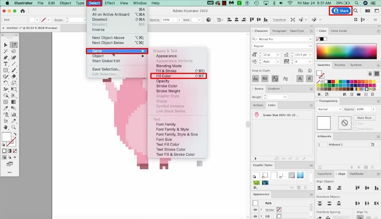Open stroke Weight dropdown in Stroke panel

285,97
